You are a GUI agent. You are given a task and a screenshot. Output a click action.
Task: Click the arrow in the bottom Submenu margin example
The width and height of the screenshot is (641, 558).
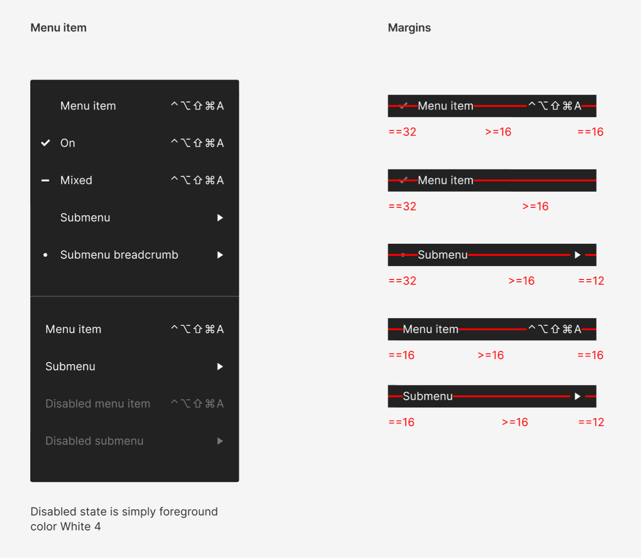[x=577, y=396]
